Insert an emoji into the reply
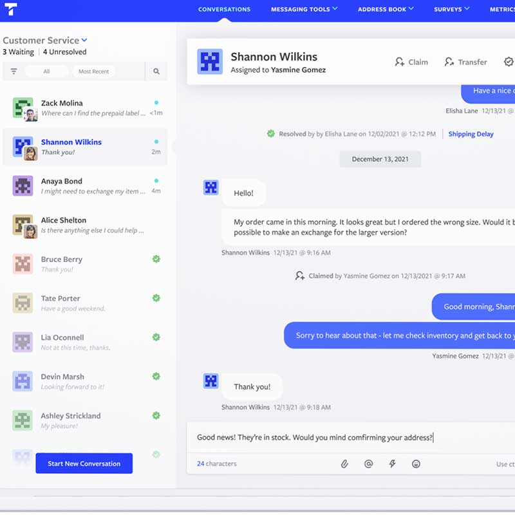515x515 pixels. (x=416, y=464)
